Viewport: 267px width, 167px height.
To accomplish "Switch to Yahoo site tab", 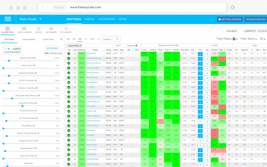I will pyautogui.click(x=123, y=19).
